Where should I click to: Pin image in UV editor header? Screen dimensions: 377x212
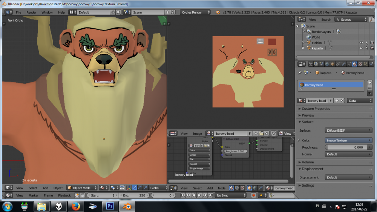click(273, 133)
